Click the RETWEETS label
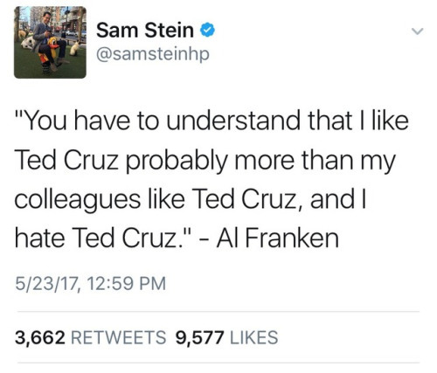Image resolution: width=437 pixels, height=373 pixels. click(119, 337)
